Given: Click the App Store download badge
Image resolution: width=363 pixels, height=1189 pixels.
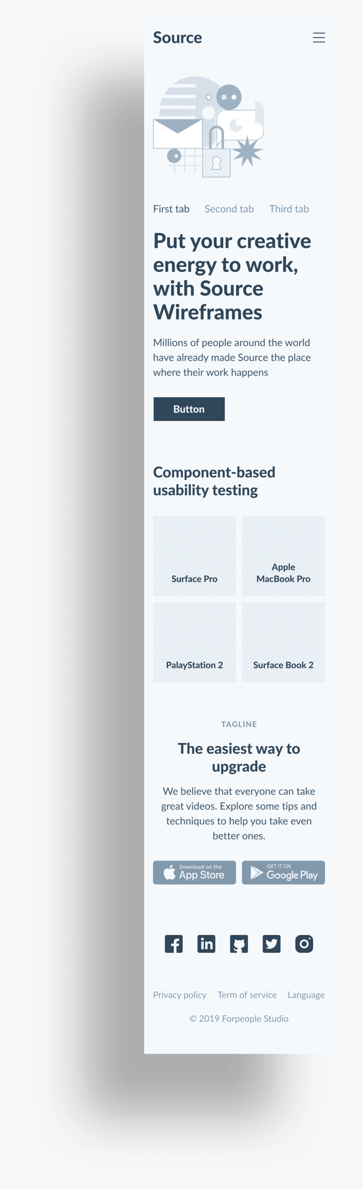Looking at the screenshot, I should (x=195, y=872).
